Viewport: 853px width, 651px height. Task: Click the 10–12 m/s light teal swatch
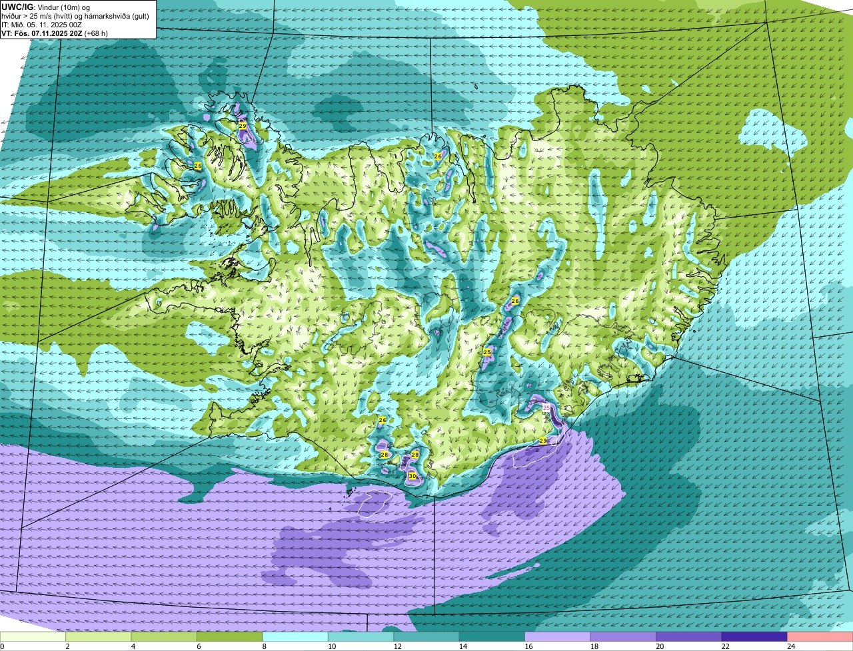coord(361,637)
